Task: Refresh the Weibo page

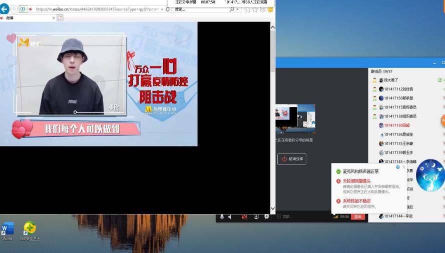Action: [167, 9]
